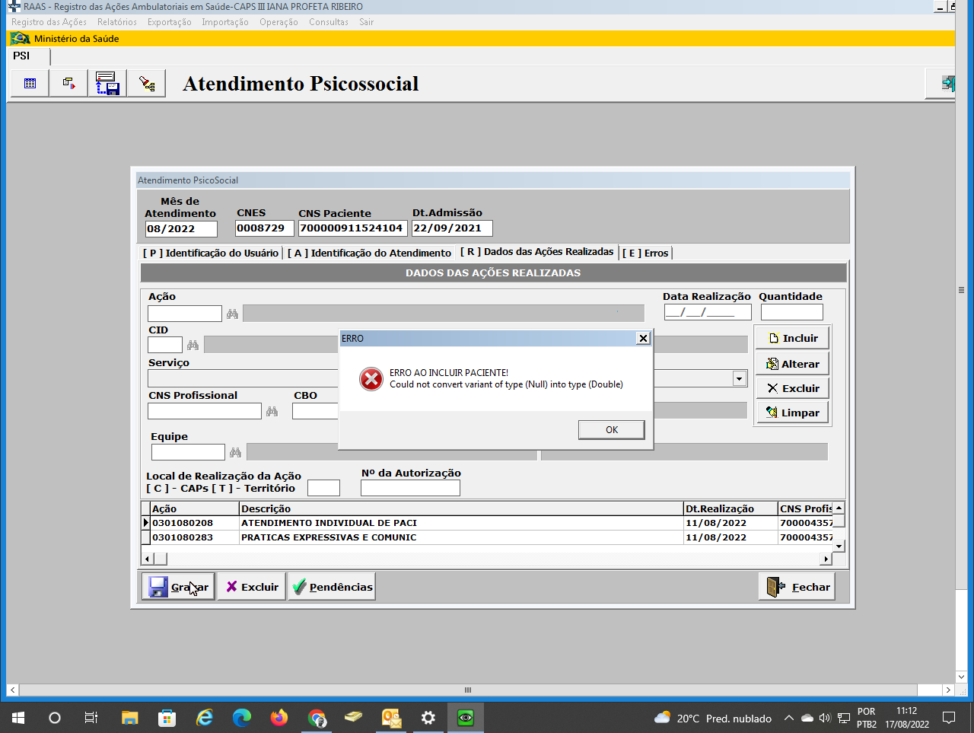Click binoculars search icon beside CID field
The width and height of the screenshot is (974, 733).
click(x=193, y=346)
